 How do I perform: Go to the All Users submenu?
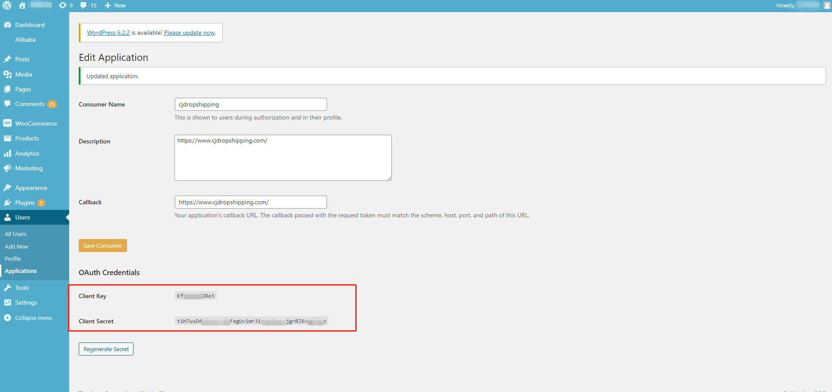pos(16,234)
